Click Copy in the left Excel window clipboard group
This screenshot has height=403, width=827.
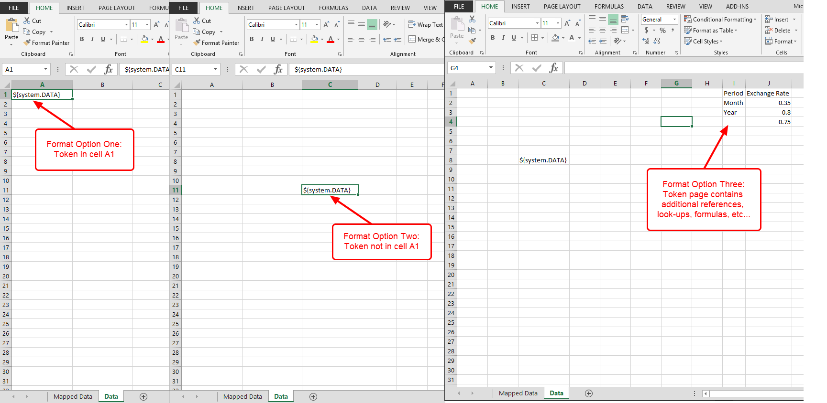point(34,32)
